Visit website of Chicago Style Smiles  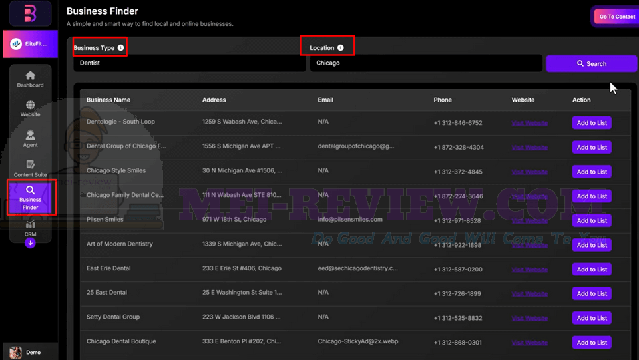[x=529, y=172]
